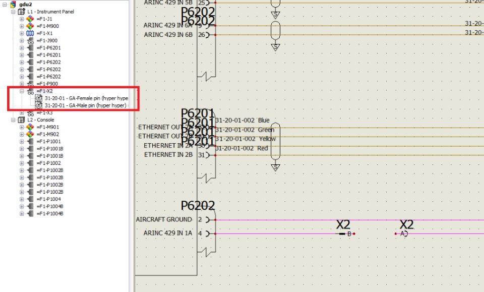Expand the =F1-M902 node
The height and width of the screenshot is (292, 484).
click(22, 134)
